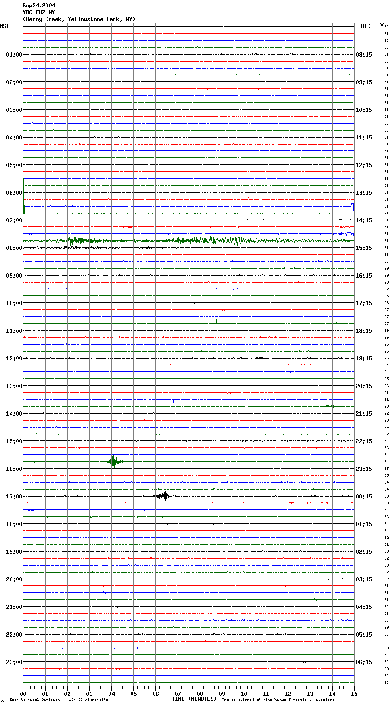Select the 10:00 MST time label
This screenshot has height=706, width=391.
click(14, 303)
